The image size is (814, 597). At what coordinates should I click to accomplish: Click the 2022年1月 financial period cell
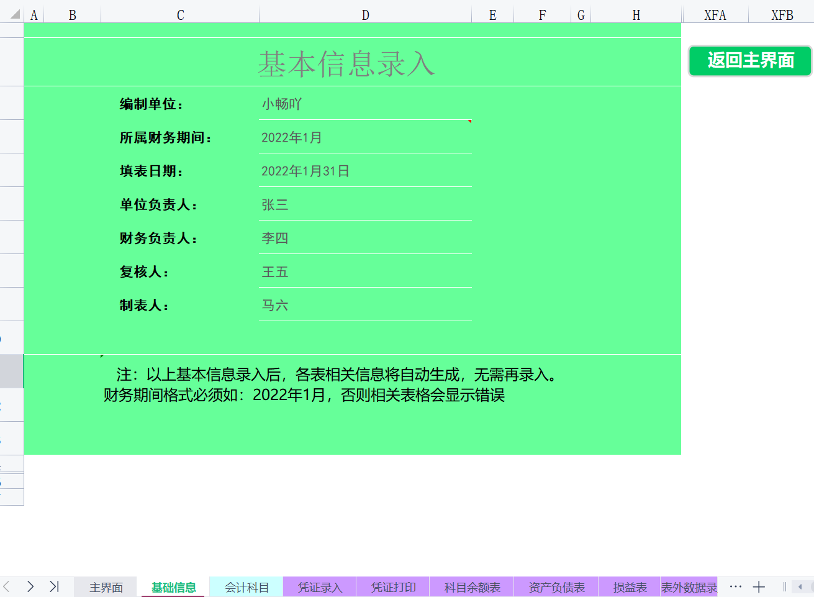point(365,137)
